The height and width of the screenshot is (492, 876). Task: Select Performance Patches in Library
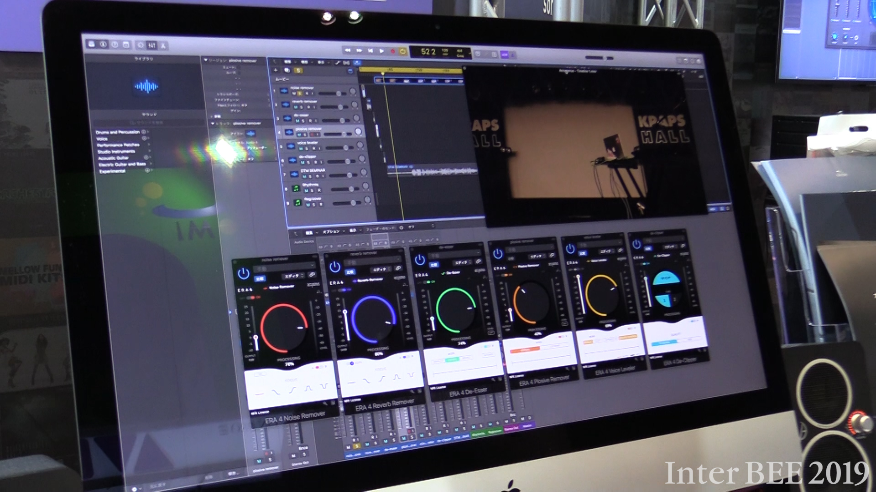point(118,145)
